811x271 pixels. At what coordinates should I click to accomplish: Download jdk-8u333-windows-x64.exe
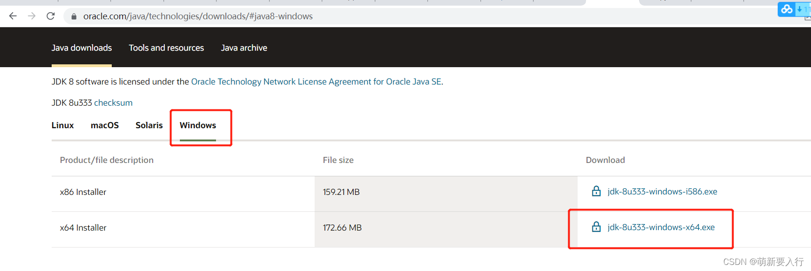(x=661, y=227)
